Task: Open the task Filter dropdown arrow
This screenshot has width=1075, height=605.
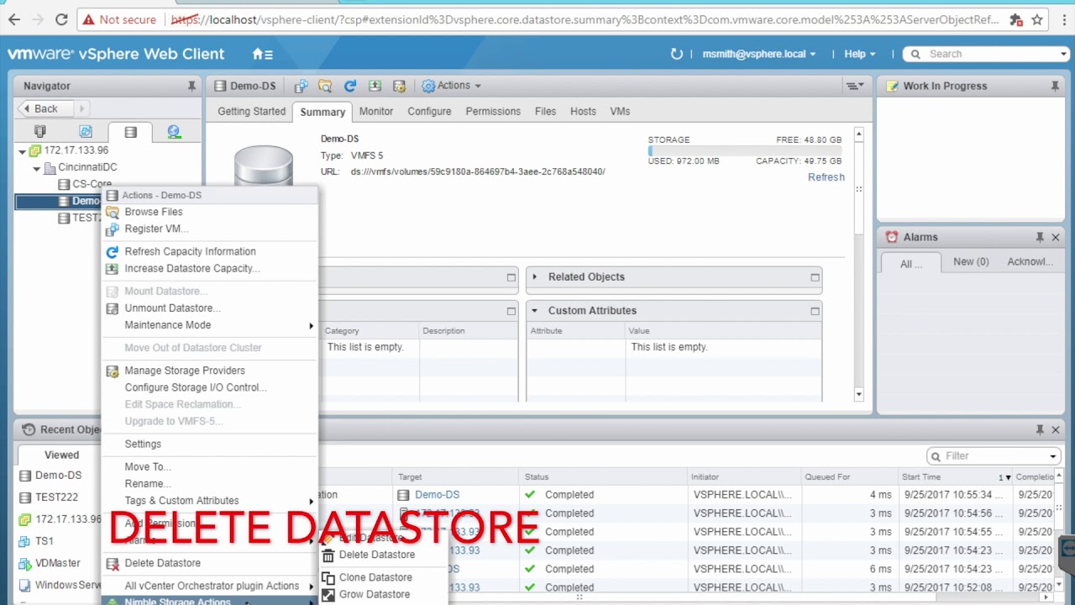Action: click(x=1053, y=456)
